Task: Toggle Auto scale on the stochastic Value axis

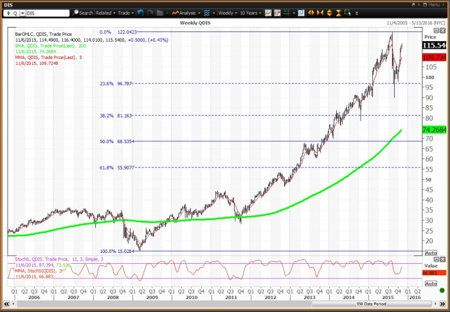Action: [x=431, y=283]
